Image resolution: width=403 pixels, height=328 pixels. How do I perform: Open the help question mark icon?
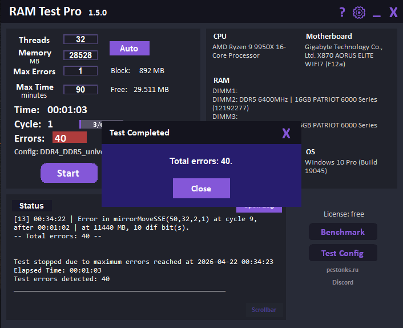pos(342,12)
